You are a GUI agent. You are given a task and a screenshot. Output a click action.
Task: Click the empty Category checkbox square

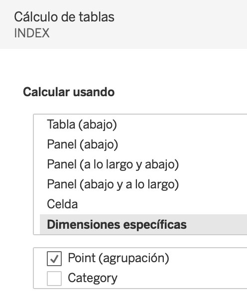point(54,279)
